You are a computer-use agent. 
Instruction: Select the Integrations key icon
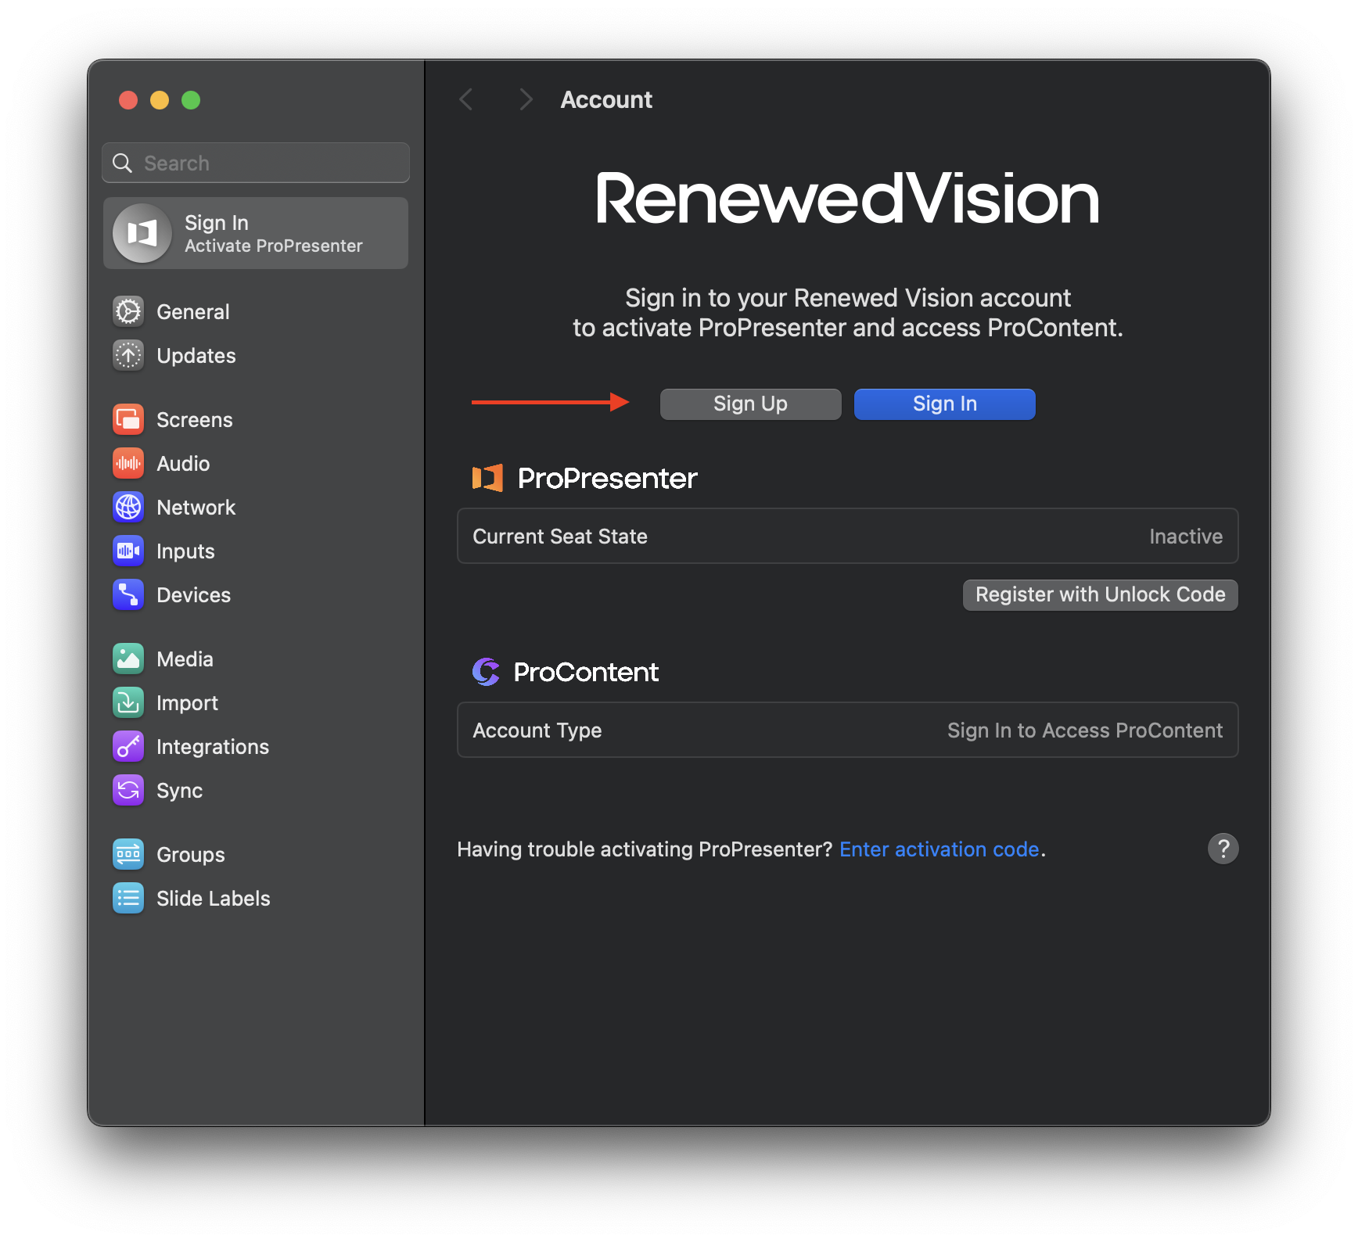(128, 746)
